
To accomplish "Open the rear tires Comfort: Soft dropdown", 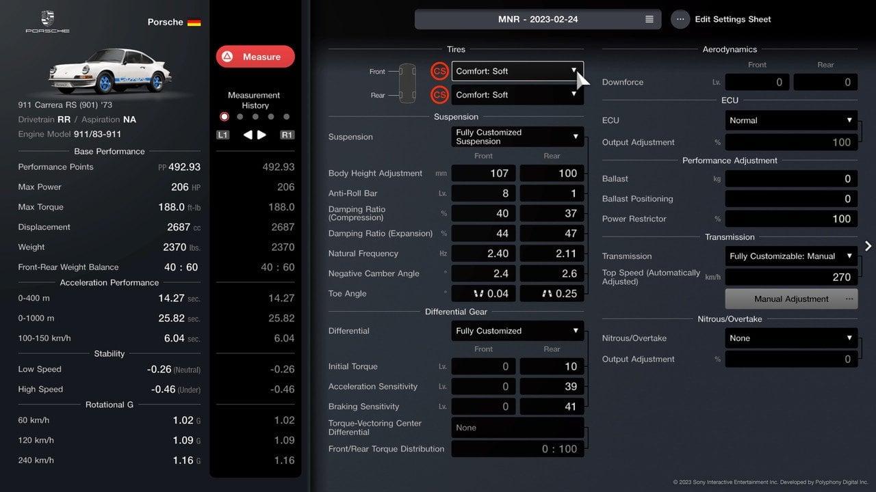I will point(517,95).
